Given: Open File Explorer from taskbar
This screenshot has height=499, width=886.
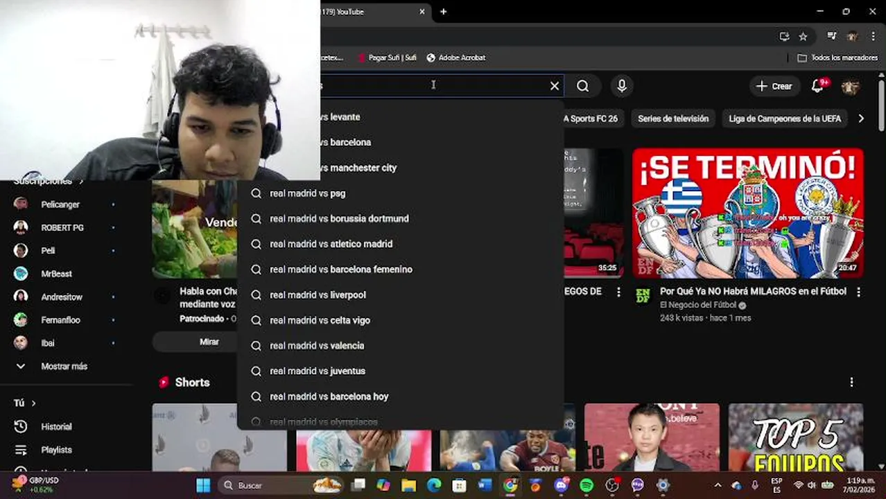Looking at the screenshot, I should pyautogui.click(x=408, y=486).
